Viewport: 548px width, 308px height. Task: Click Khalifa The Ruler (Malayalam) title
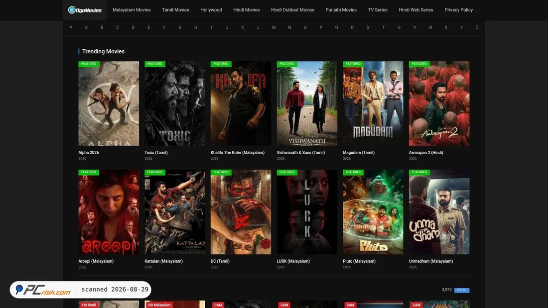[x=237, y=153]
